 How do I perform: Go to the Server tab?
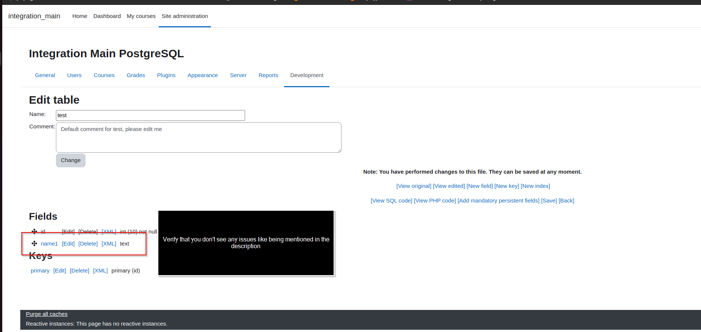click(238, 75)
